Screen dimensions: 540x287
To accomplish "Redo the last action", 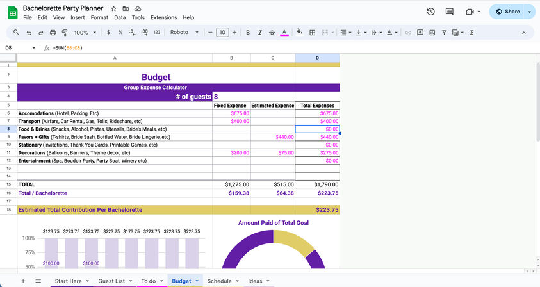I will click(40, 33).
